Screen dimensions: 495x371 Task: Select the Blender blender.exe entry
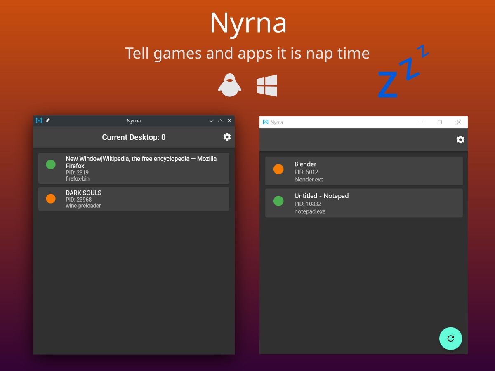tap(364, 171)
